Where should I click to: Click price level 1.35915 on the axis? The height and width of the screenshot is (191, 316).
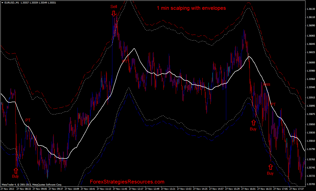click(x=310, y=98)
